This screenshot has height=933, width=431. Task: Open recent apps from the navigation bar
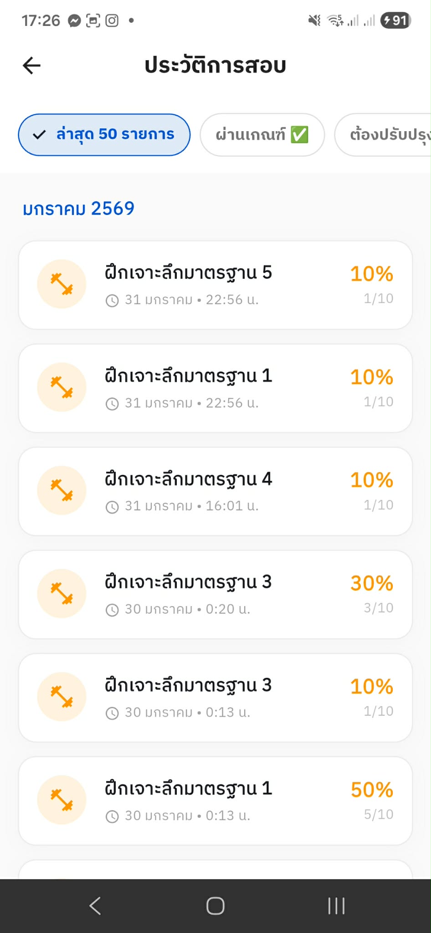[336, 906]
